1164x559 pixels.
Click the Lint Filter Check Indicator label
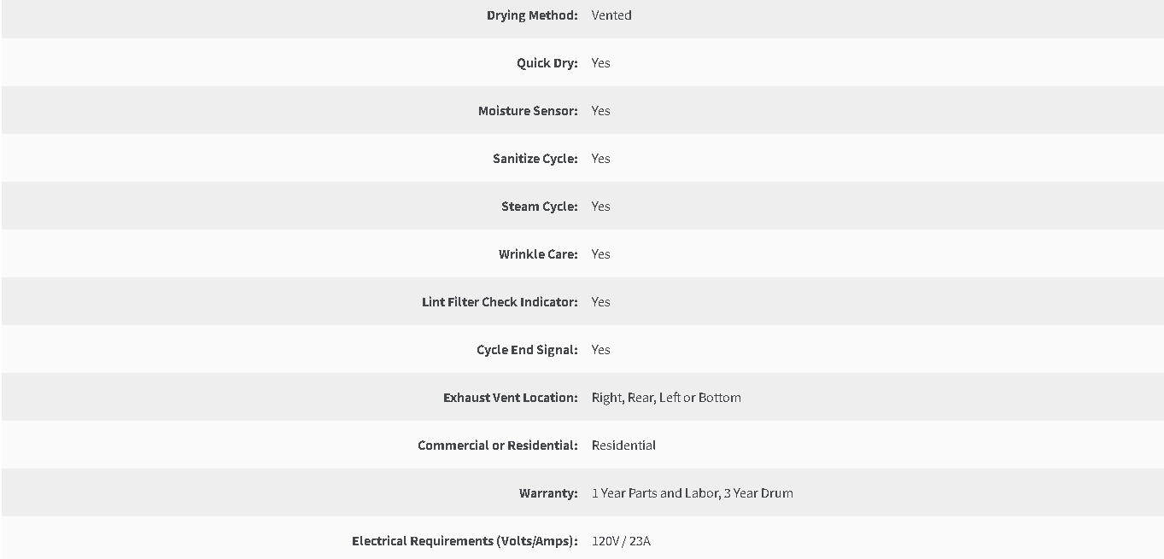click(500, 302)
